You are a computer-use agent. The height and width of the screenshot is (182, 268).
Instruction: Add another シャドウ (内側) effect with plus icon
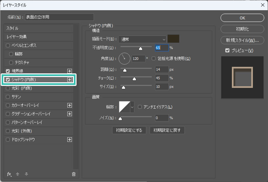point(70,80)
